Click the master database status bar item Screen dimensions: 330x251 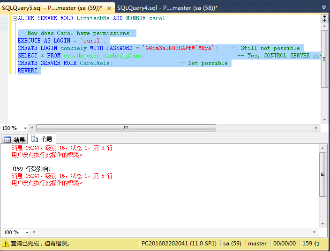tap(257, 244)
